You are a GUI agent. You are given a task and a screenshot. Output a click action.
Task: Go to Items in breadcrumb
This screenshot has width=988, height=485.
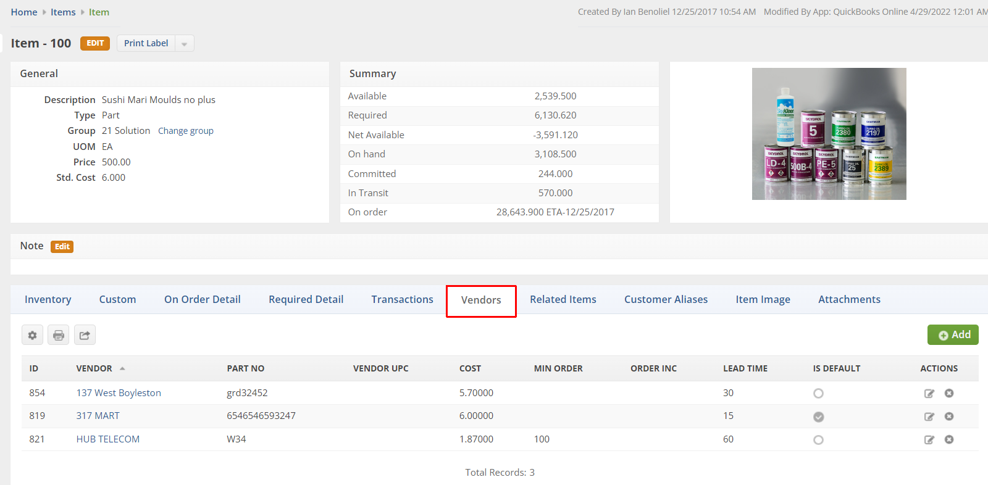(63, 12)
